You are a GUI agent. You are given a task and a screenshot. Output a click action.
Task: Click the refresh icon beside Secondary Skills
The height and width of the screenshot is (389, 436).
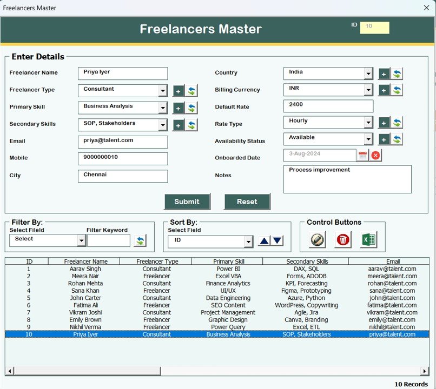coord(192,124)
